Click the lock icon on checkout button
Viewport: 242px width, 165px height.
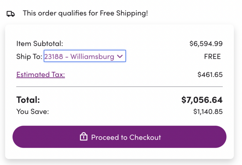tap(84, 137)
